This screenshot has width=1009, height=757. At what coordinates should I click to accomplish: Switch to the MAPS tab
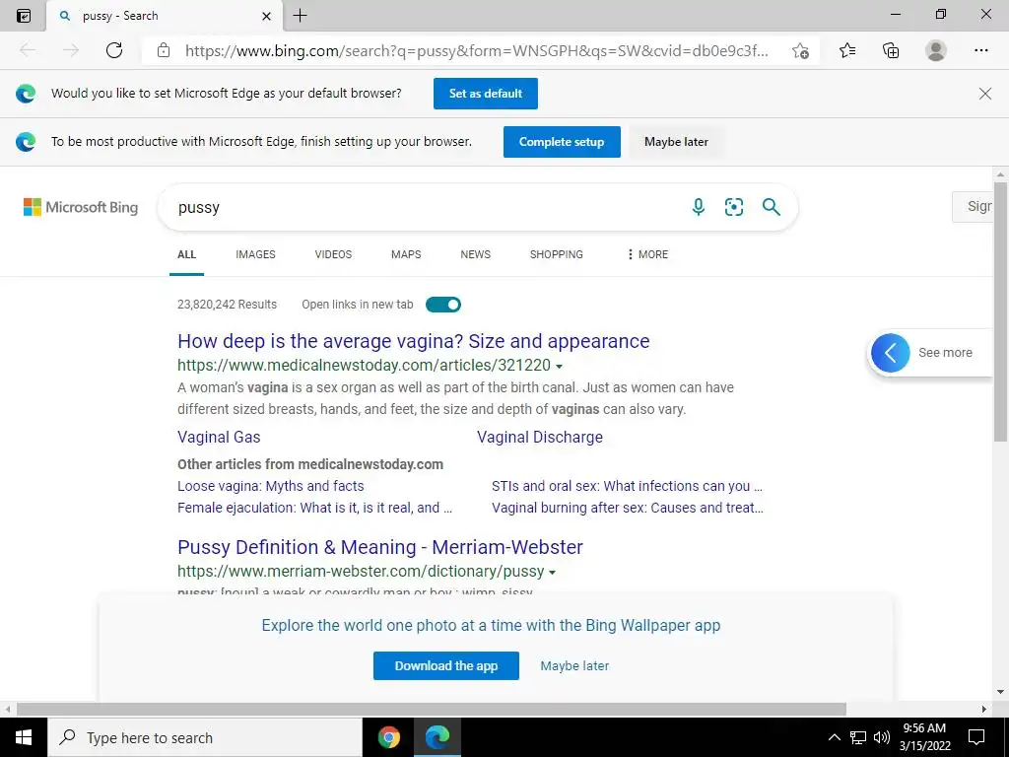coord(406,254)
